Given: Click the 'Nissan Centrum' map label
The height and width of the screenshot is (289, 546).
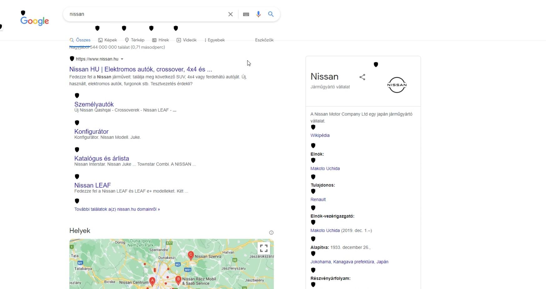Looking at the screenshot, I should 134,282.
